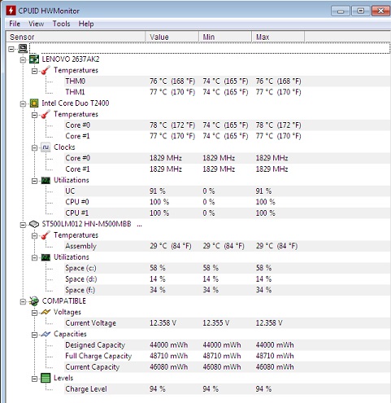Click thermometer icon under ST500LM012 drive
Screen dimensions: 391x403
[x=46, y=235]
